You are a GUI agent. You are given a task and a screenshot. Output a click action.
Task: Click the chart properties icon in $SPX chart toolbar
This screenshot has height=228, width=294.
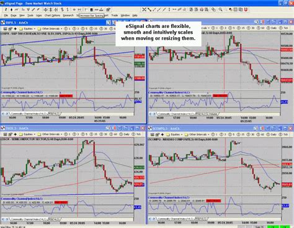point(10,29)
